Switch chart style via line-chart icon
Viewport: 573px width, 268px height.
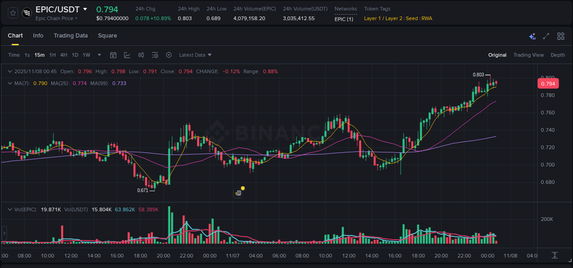pos(127,54)
